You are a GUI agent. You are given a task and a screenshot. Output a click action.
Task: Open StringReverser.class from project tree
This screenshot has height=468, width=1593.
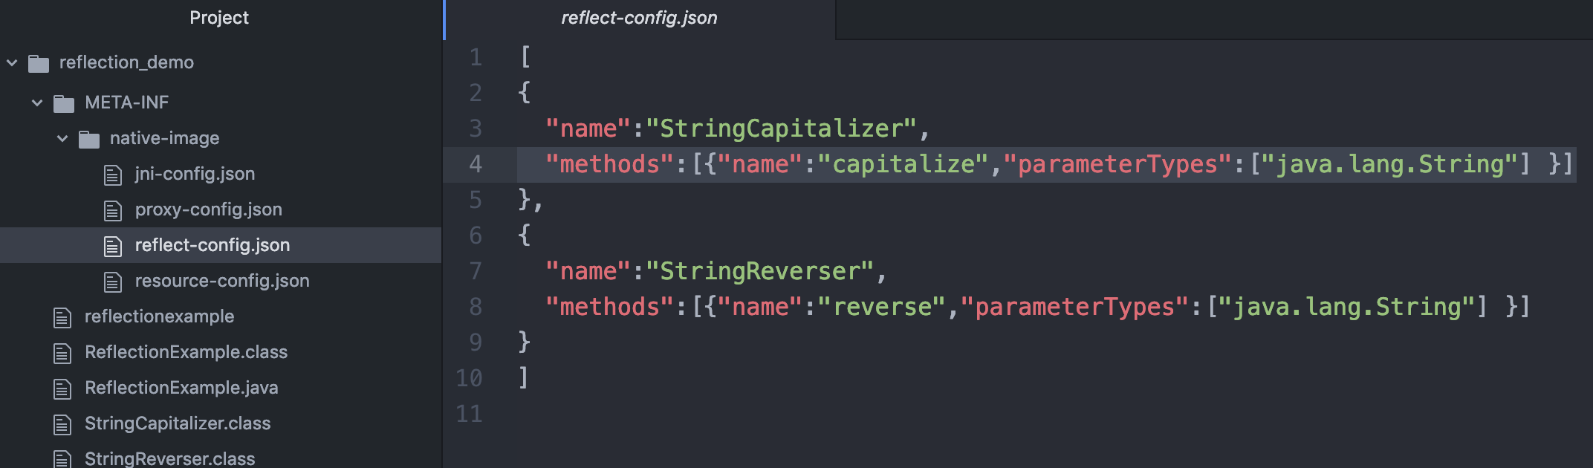click(169, 458)
